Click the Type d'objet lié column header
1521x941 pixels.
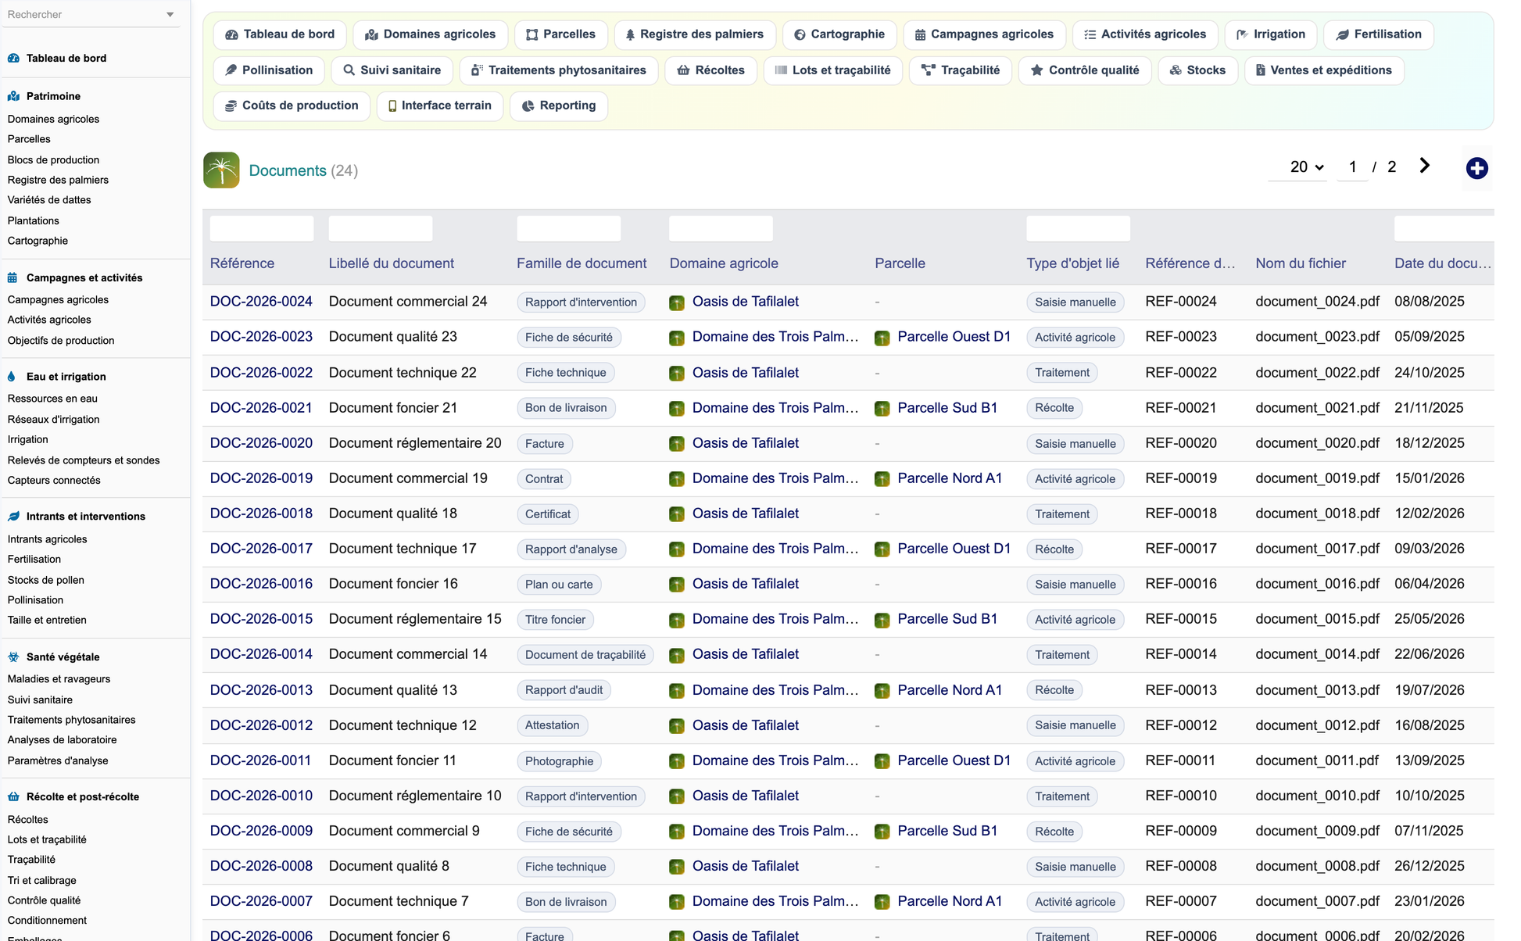pos(1072,263)
